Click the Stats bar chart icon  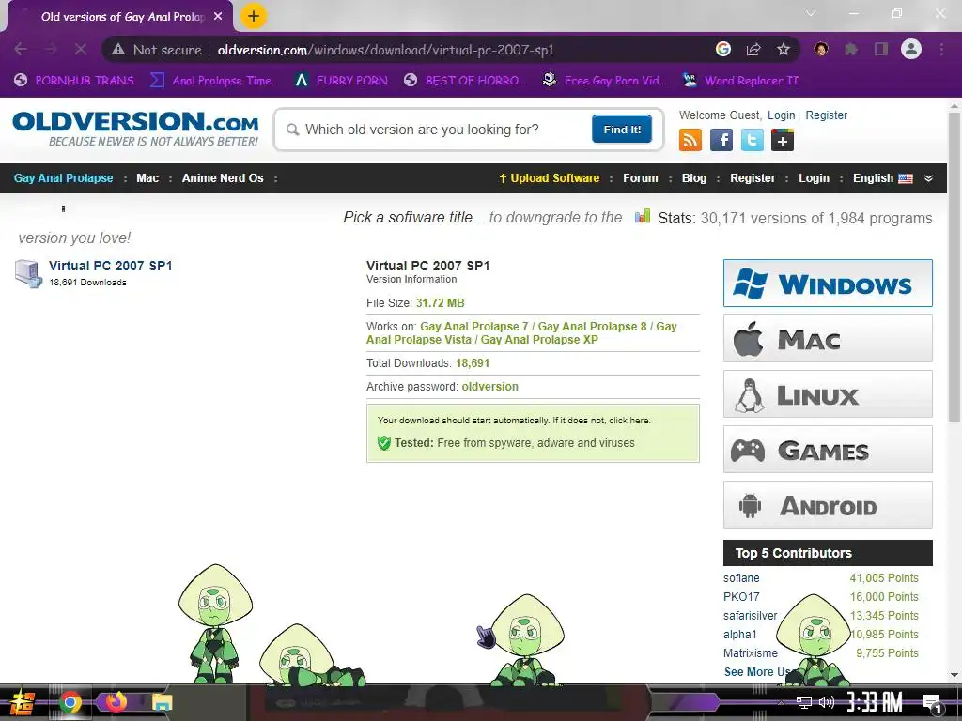[x=643, y=216]
